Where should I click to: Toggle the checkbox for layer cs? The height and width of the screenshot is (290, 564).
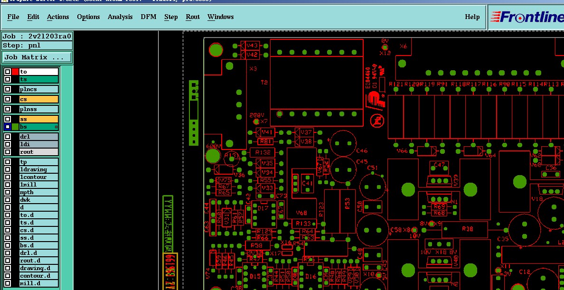pos(8,99)
